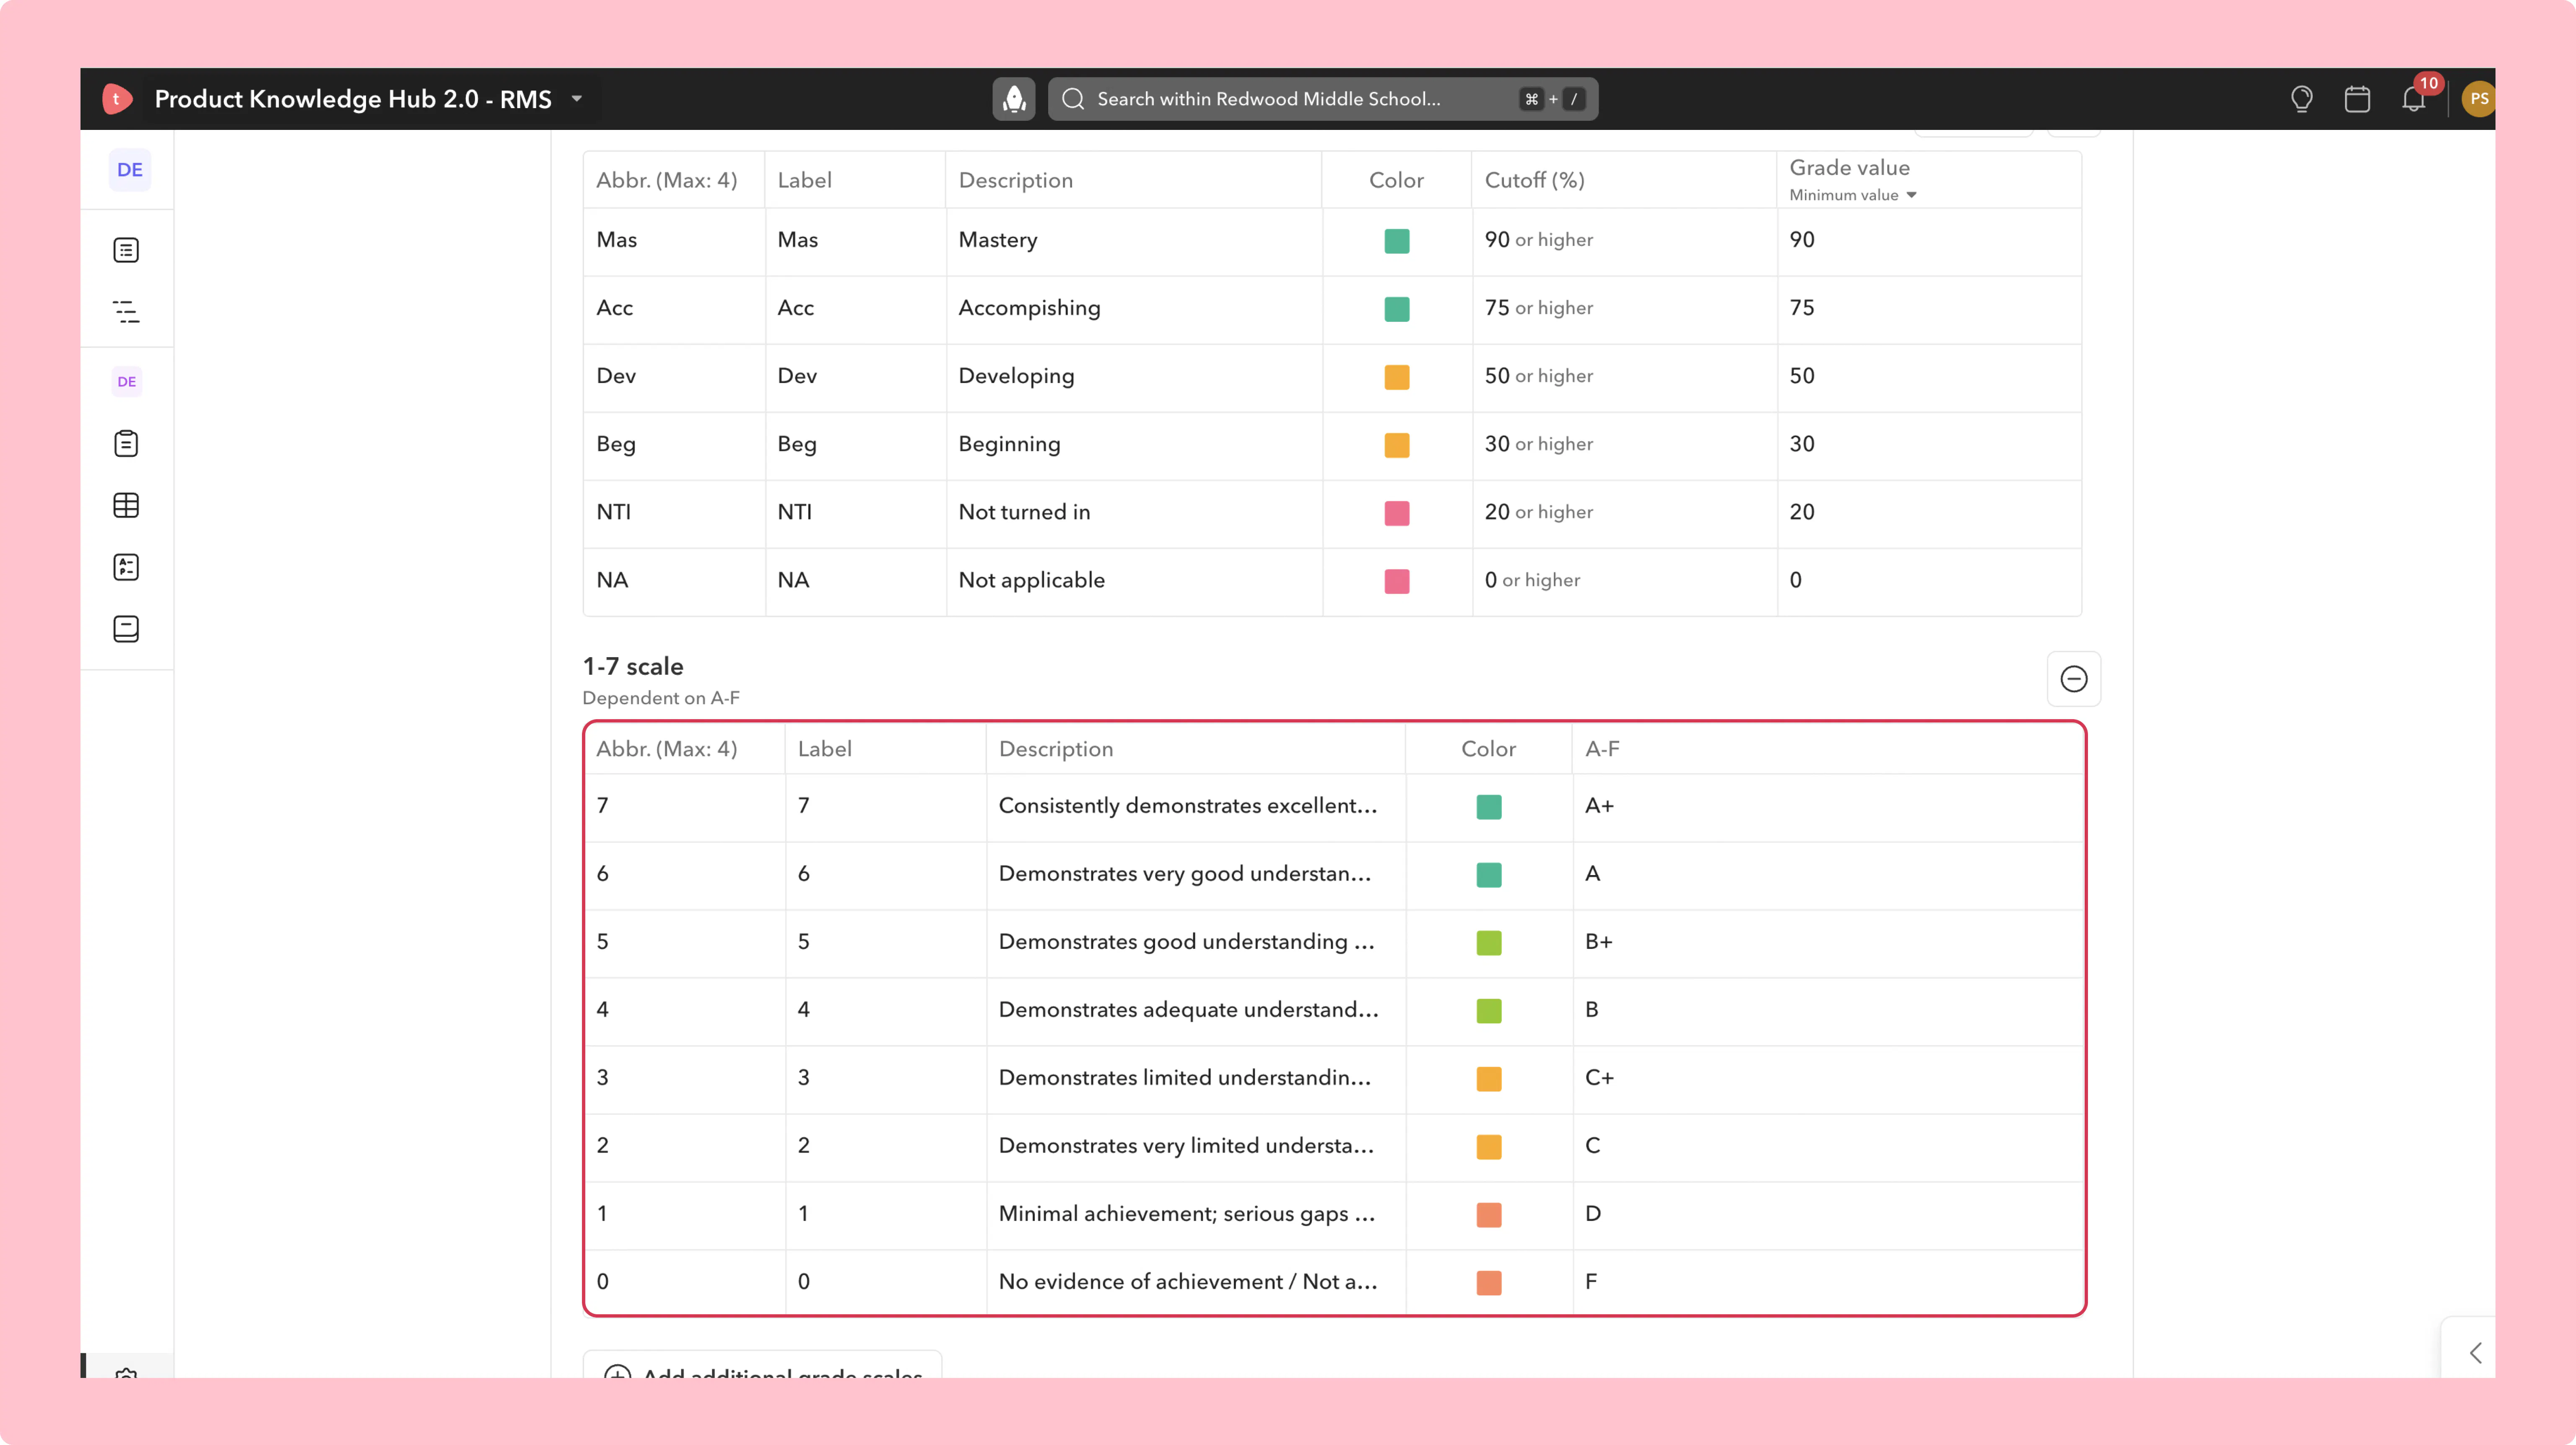Select the large DE badge in sidebar

130,170
